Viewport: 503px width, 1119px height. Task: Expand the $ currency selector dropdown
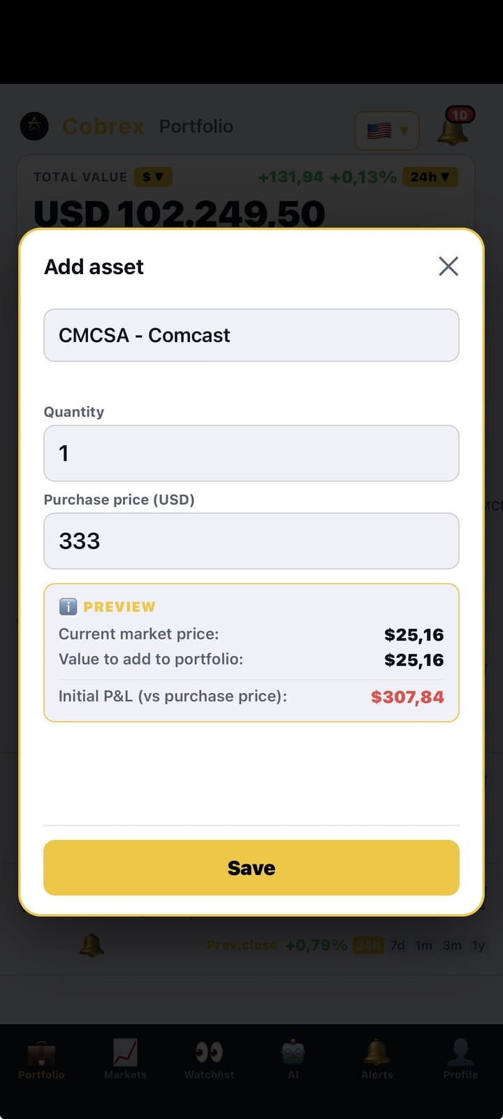153,177
